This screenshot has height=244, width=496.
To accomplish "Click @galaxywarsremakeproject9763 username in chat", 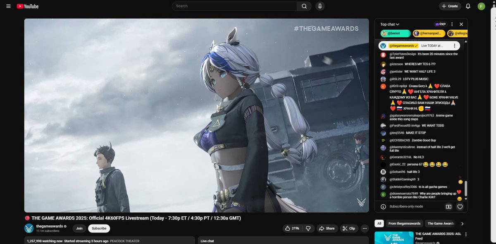I will coord(411,115).
